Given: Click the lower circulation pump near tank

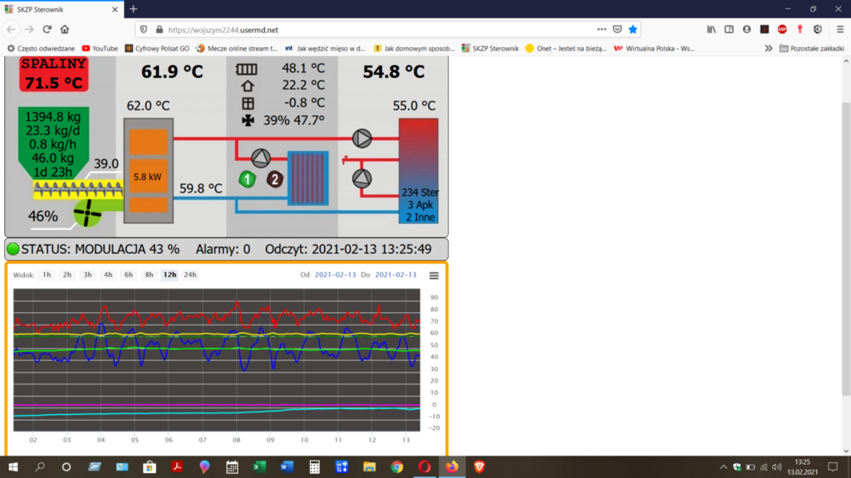Looking at the screenshot, I should pos(362,178).
